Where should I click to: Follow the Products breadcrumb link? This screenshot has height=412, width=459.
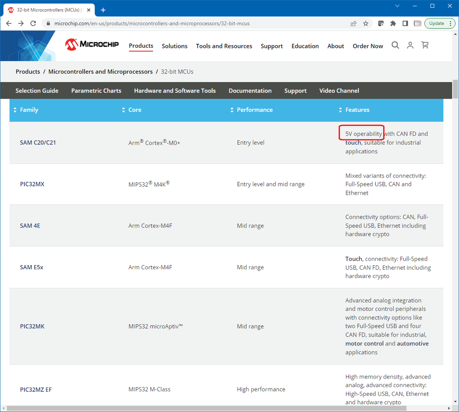tap(28, 71)
